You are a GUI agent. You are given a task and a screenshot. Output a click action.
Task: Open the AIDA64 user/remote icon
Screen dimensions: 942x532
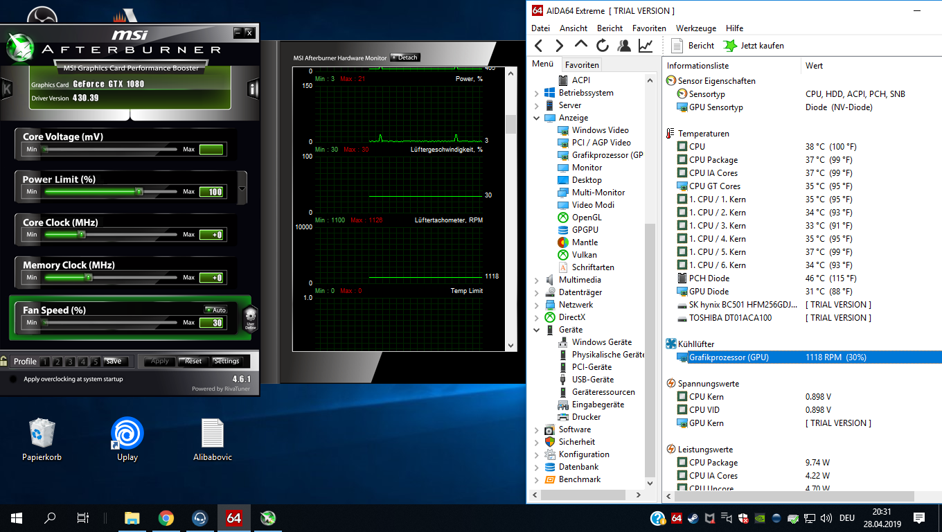coord(624,46)
